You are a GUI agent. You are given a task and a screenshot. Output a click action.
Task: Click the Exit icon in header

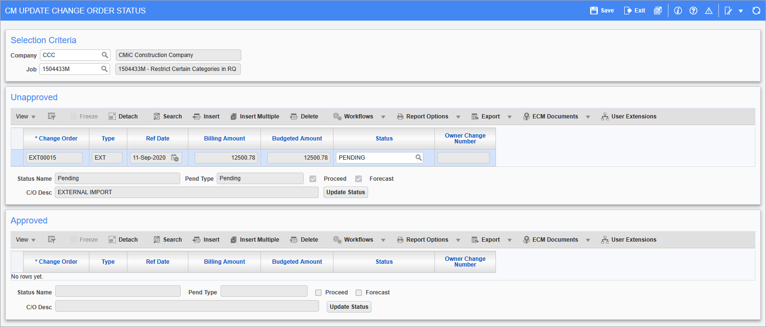628,11
